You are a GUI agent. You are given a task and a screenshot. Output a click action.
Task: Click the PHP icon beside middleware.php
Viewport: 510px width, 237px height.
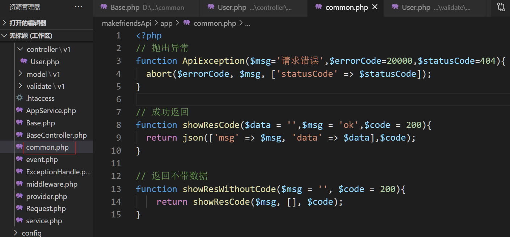coord(20,184)
